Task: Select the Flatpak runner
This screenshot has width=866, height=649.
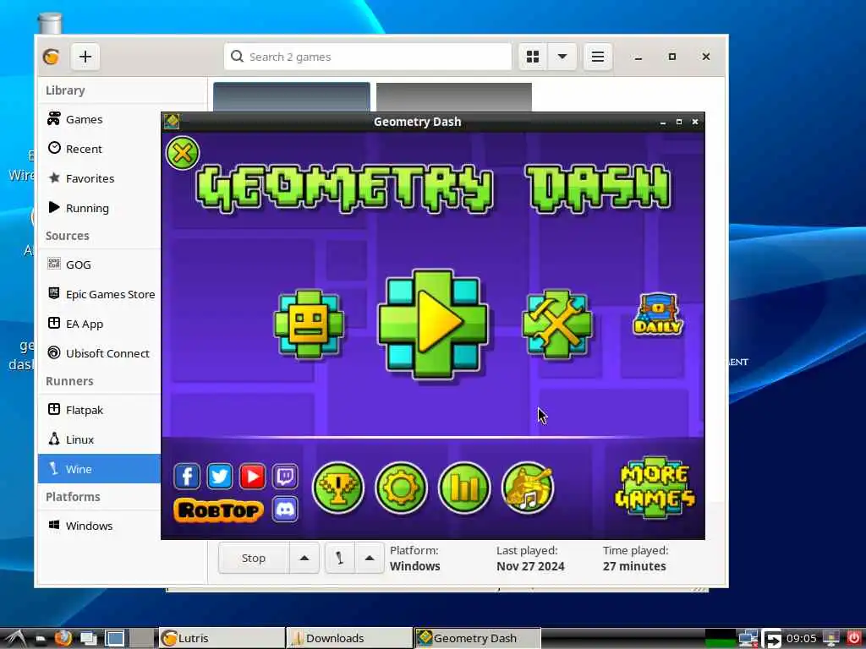Action: (x=100, y=410)
